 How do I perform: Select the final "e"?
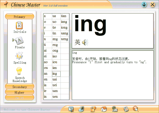coord(48,28)
